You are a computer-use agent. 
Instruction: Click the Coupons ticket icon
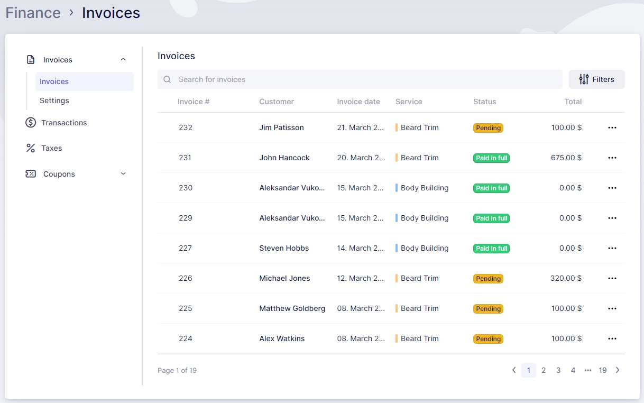tap(31, 174)
